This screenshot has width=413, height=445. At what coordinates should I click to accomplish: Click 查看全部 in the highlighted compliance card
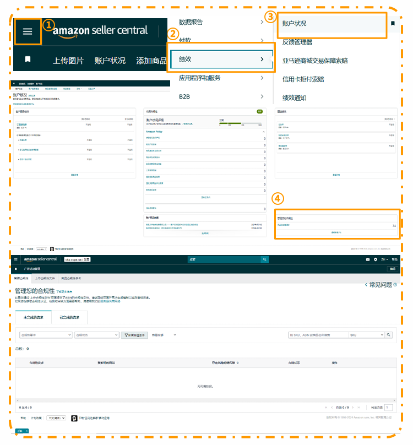pyautogui.click(x=336, y=232)
